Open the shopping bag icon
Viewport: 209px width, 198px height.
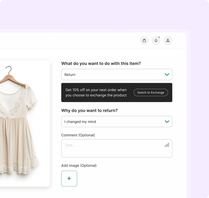[144, 40]
